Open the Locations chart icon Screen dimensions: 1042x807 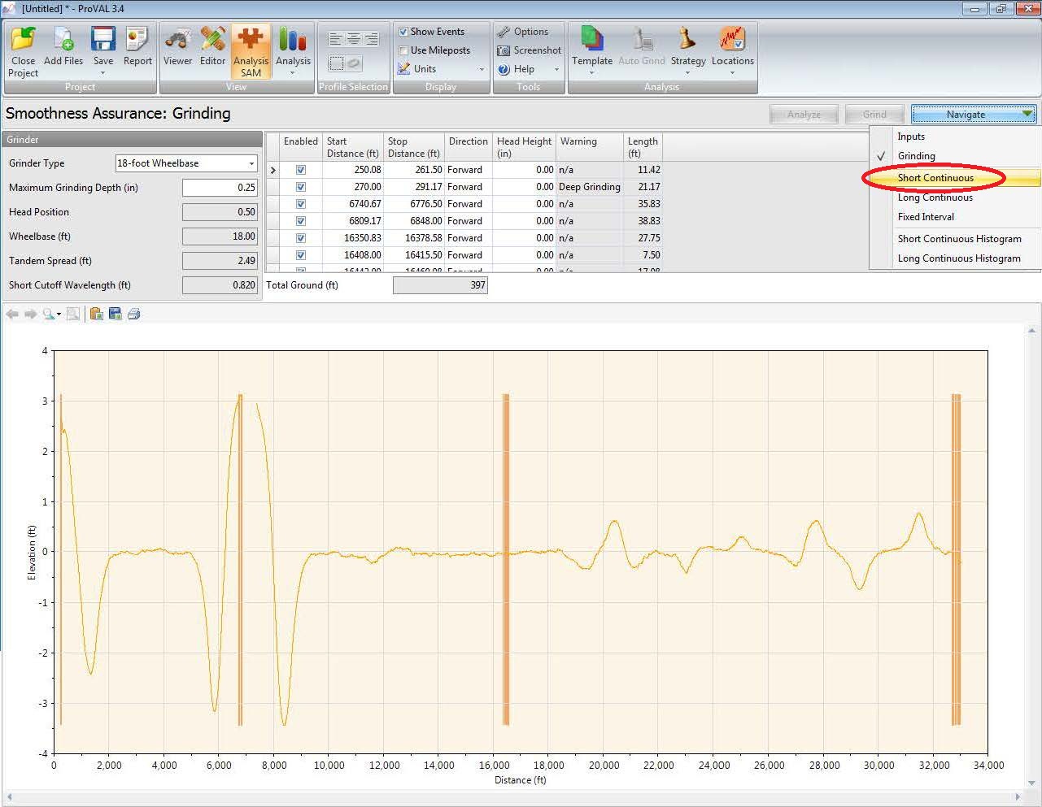click(x=732, y=40)
